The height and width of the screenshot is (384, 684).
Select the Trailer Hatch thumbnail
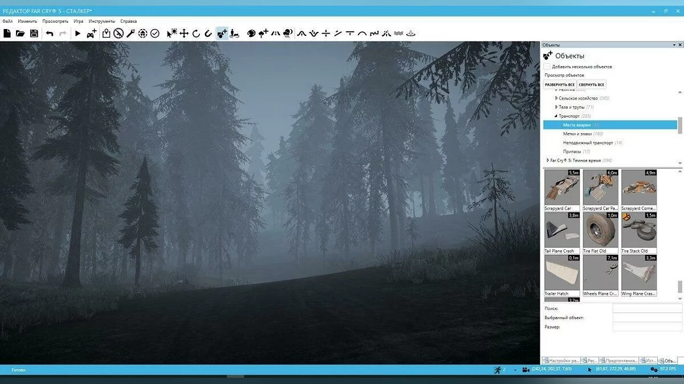point(562,276)
